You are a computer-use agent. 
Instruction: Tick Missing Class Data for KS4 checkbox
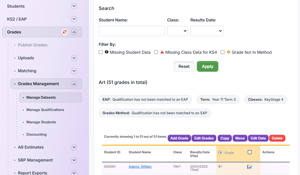(156, 52)
